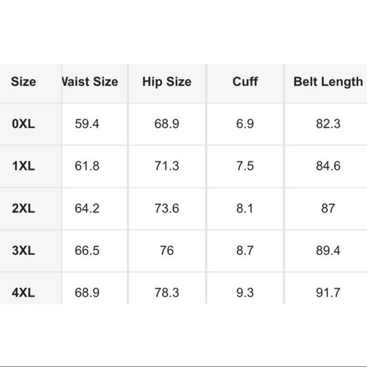Image resolution: width=367 pixels, height=367 pixels.
Task: Select the 3XL size row label
Action: click(x=23, y=251)
